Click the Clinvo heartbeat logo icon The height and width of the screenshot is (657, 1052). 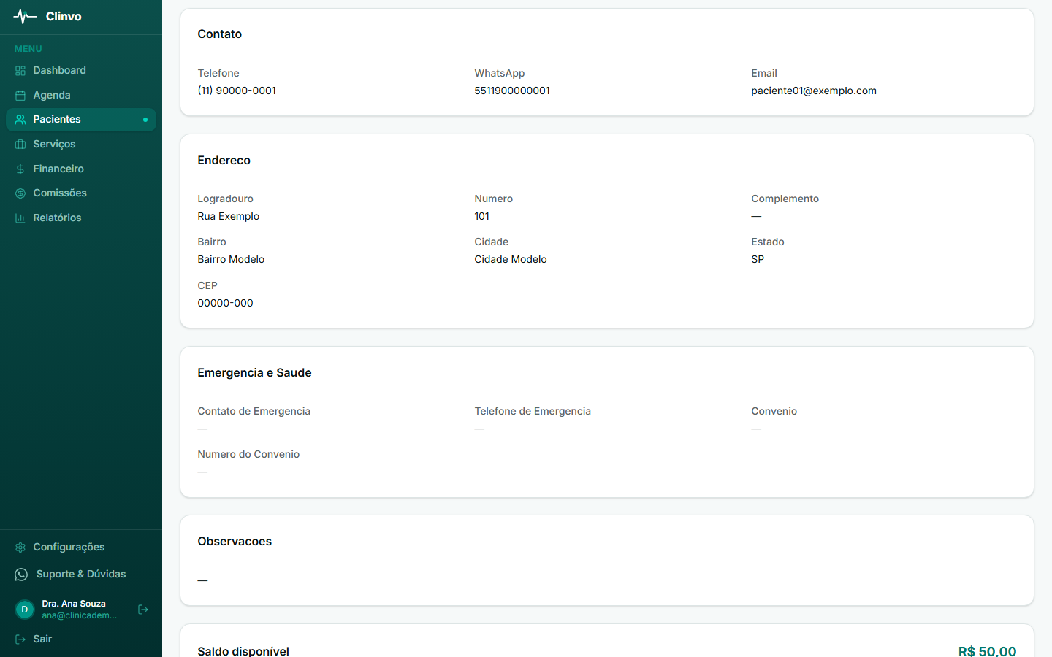(x=25, y=16)
